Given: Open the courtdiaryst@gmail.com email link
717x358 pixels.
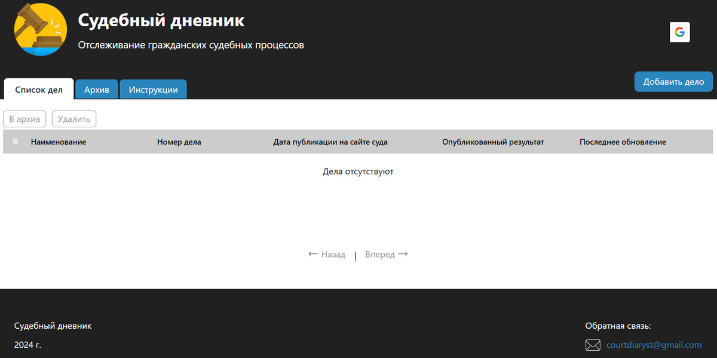Looking at the screenshot, I should 654,345.
